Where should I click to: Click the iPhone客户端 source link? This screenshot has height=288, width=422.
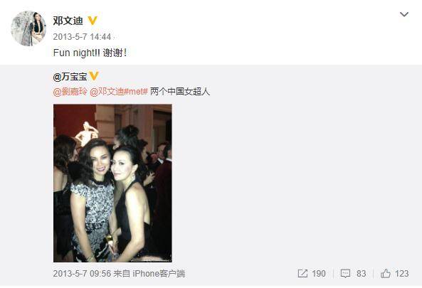(159, 274)
